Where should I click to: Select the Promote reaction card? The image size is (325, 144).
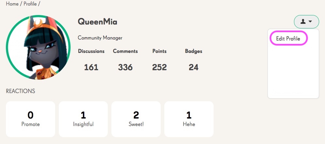pos(30,119)
